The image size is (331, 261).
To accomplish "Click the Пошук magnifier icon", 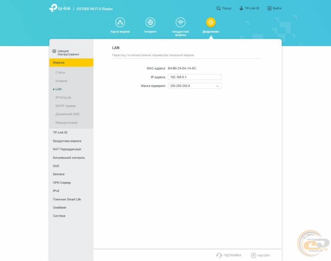I will coord(218,8).
